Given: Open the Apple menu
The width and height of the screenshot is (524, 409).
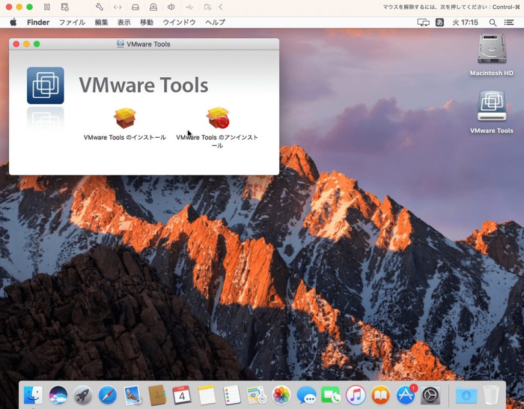Looking at the screenshot, I should coord(13,23).
